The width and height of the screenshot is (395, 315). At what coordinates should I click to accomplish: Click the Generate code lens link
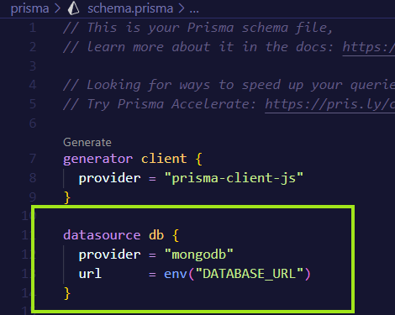[87, 142]
